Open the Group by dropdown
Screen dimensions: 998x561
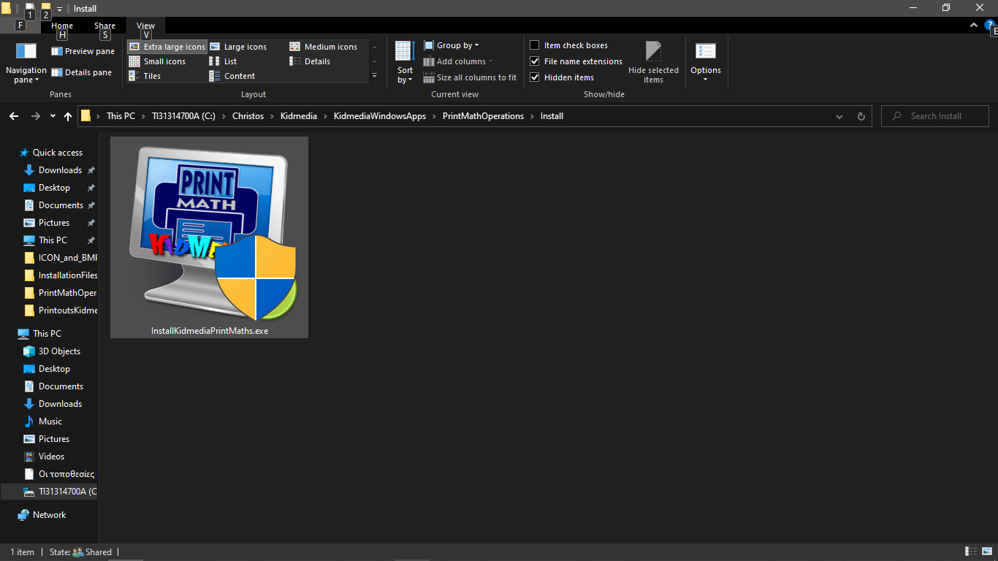pos(452,45)
